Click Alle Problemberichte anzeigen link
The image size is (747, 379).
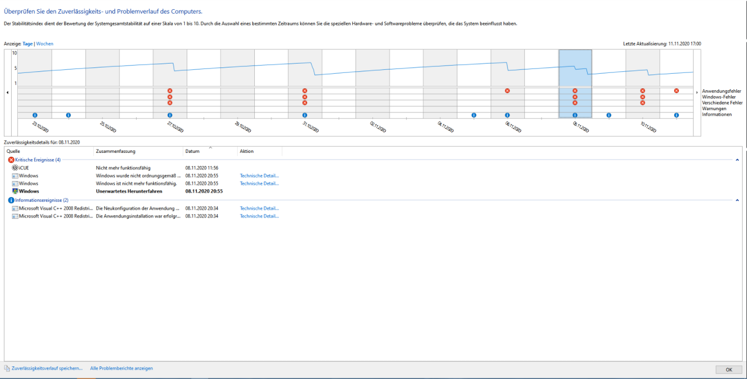click(122, 369)
